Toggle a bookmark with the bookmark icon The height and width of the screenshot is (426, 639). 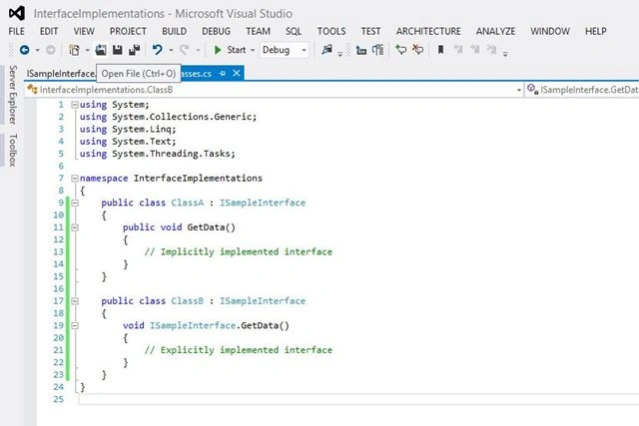click(440, 50)
